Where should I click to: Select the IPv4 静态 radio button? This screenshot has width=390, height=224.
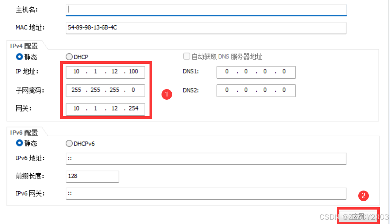(x=20, y=57)
